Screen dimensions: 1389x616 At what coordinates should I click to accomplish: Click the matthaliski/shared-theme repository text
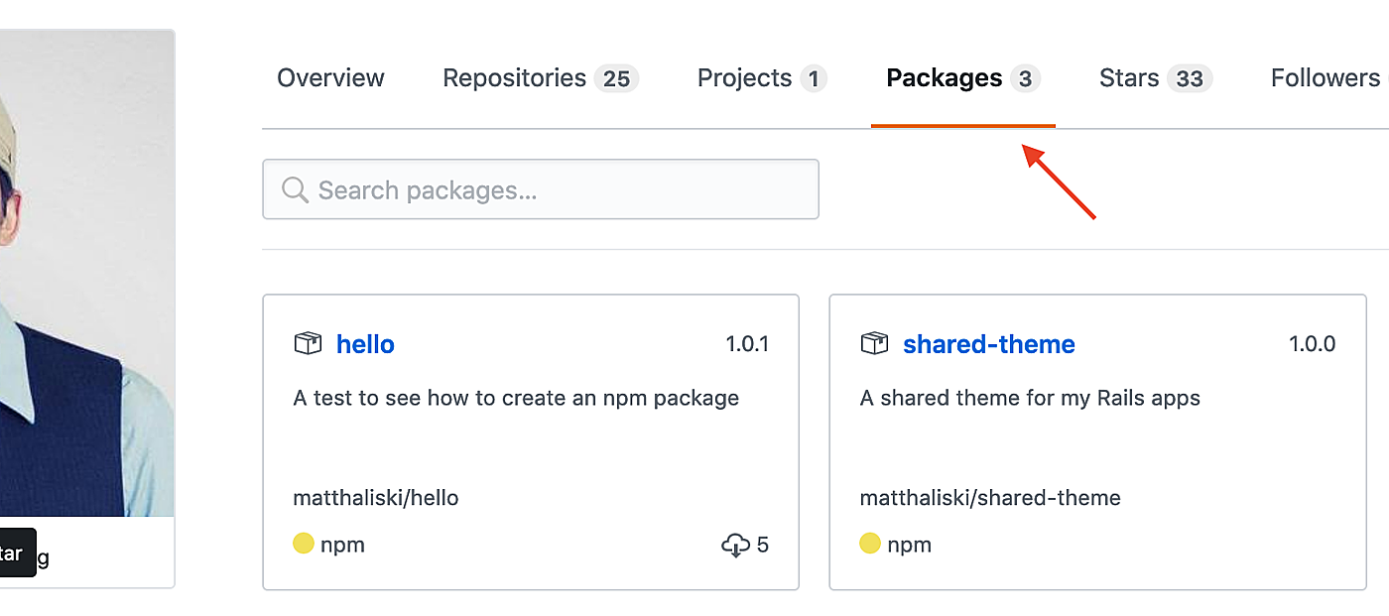coord(990,498)
